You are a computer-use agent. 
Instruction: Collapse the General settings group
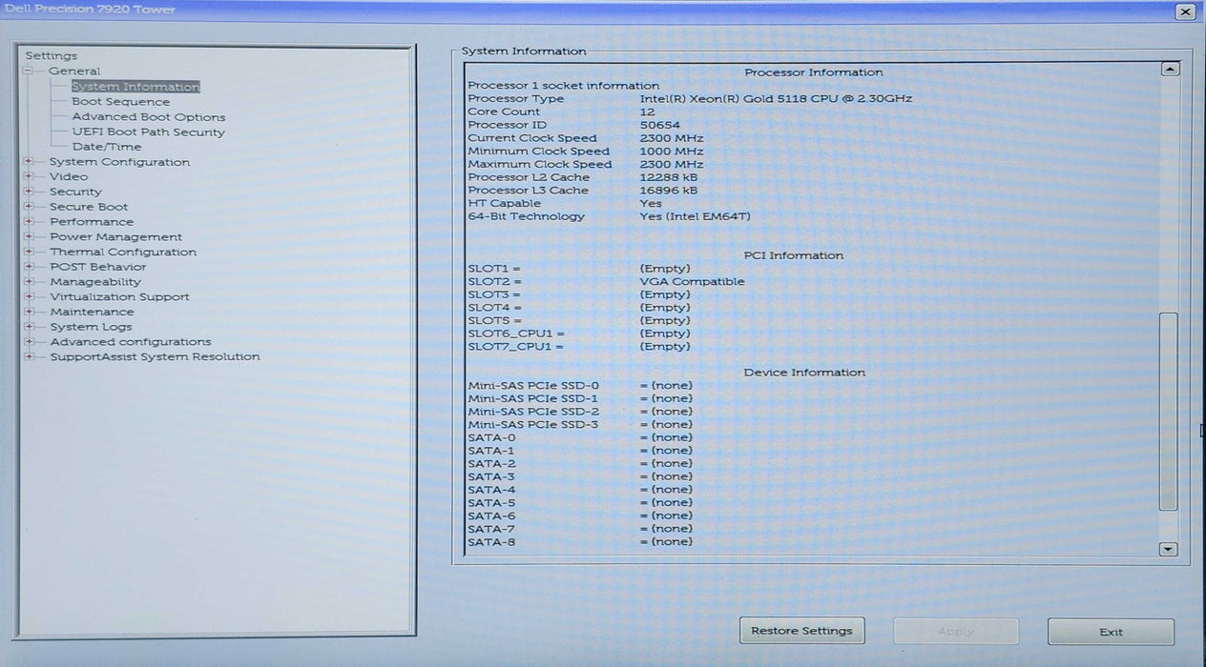tap(30, 71)
